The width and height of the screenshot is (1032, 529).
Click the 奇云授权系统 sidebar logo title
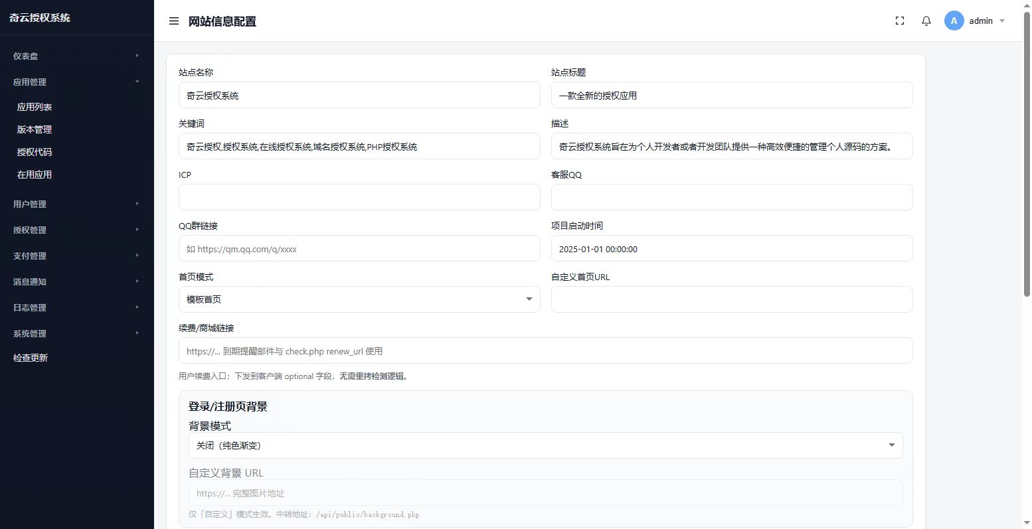tap(40, 18)
